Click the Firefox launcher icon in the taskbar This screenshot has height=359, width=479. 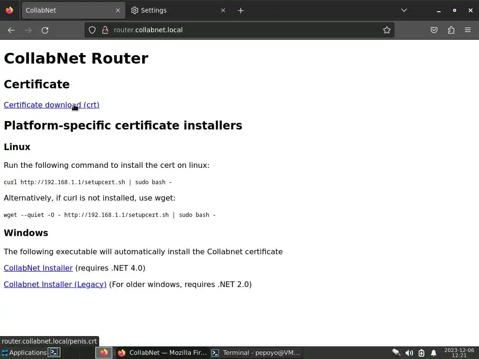coord(103,352)
